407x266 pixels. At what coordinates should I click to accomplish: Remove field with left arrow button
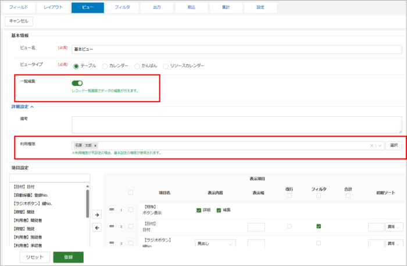(97, 228)
